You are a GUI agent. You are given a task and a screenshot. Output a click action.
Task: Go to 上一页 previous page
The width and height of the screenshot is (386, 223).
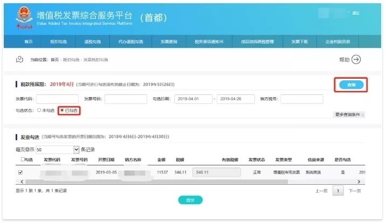pyautogui.click(x=321, y=191)
